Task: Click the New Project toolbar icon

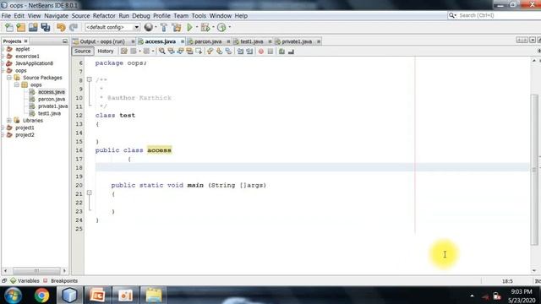Action: (x=20, y=27)
